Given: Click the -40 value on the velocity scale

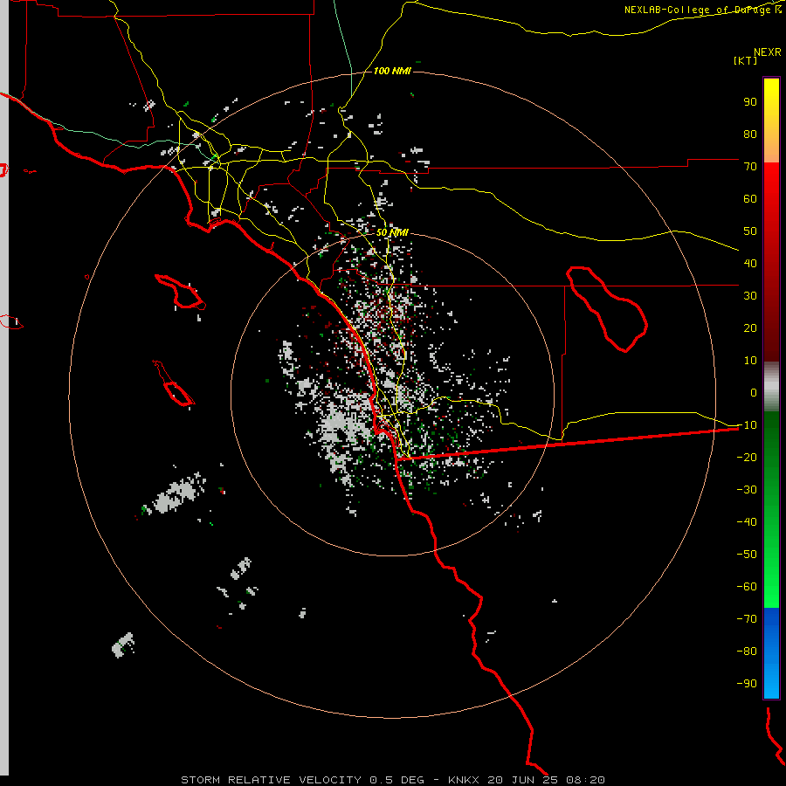Looking at the screenshot, I should (747, 522).
